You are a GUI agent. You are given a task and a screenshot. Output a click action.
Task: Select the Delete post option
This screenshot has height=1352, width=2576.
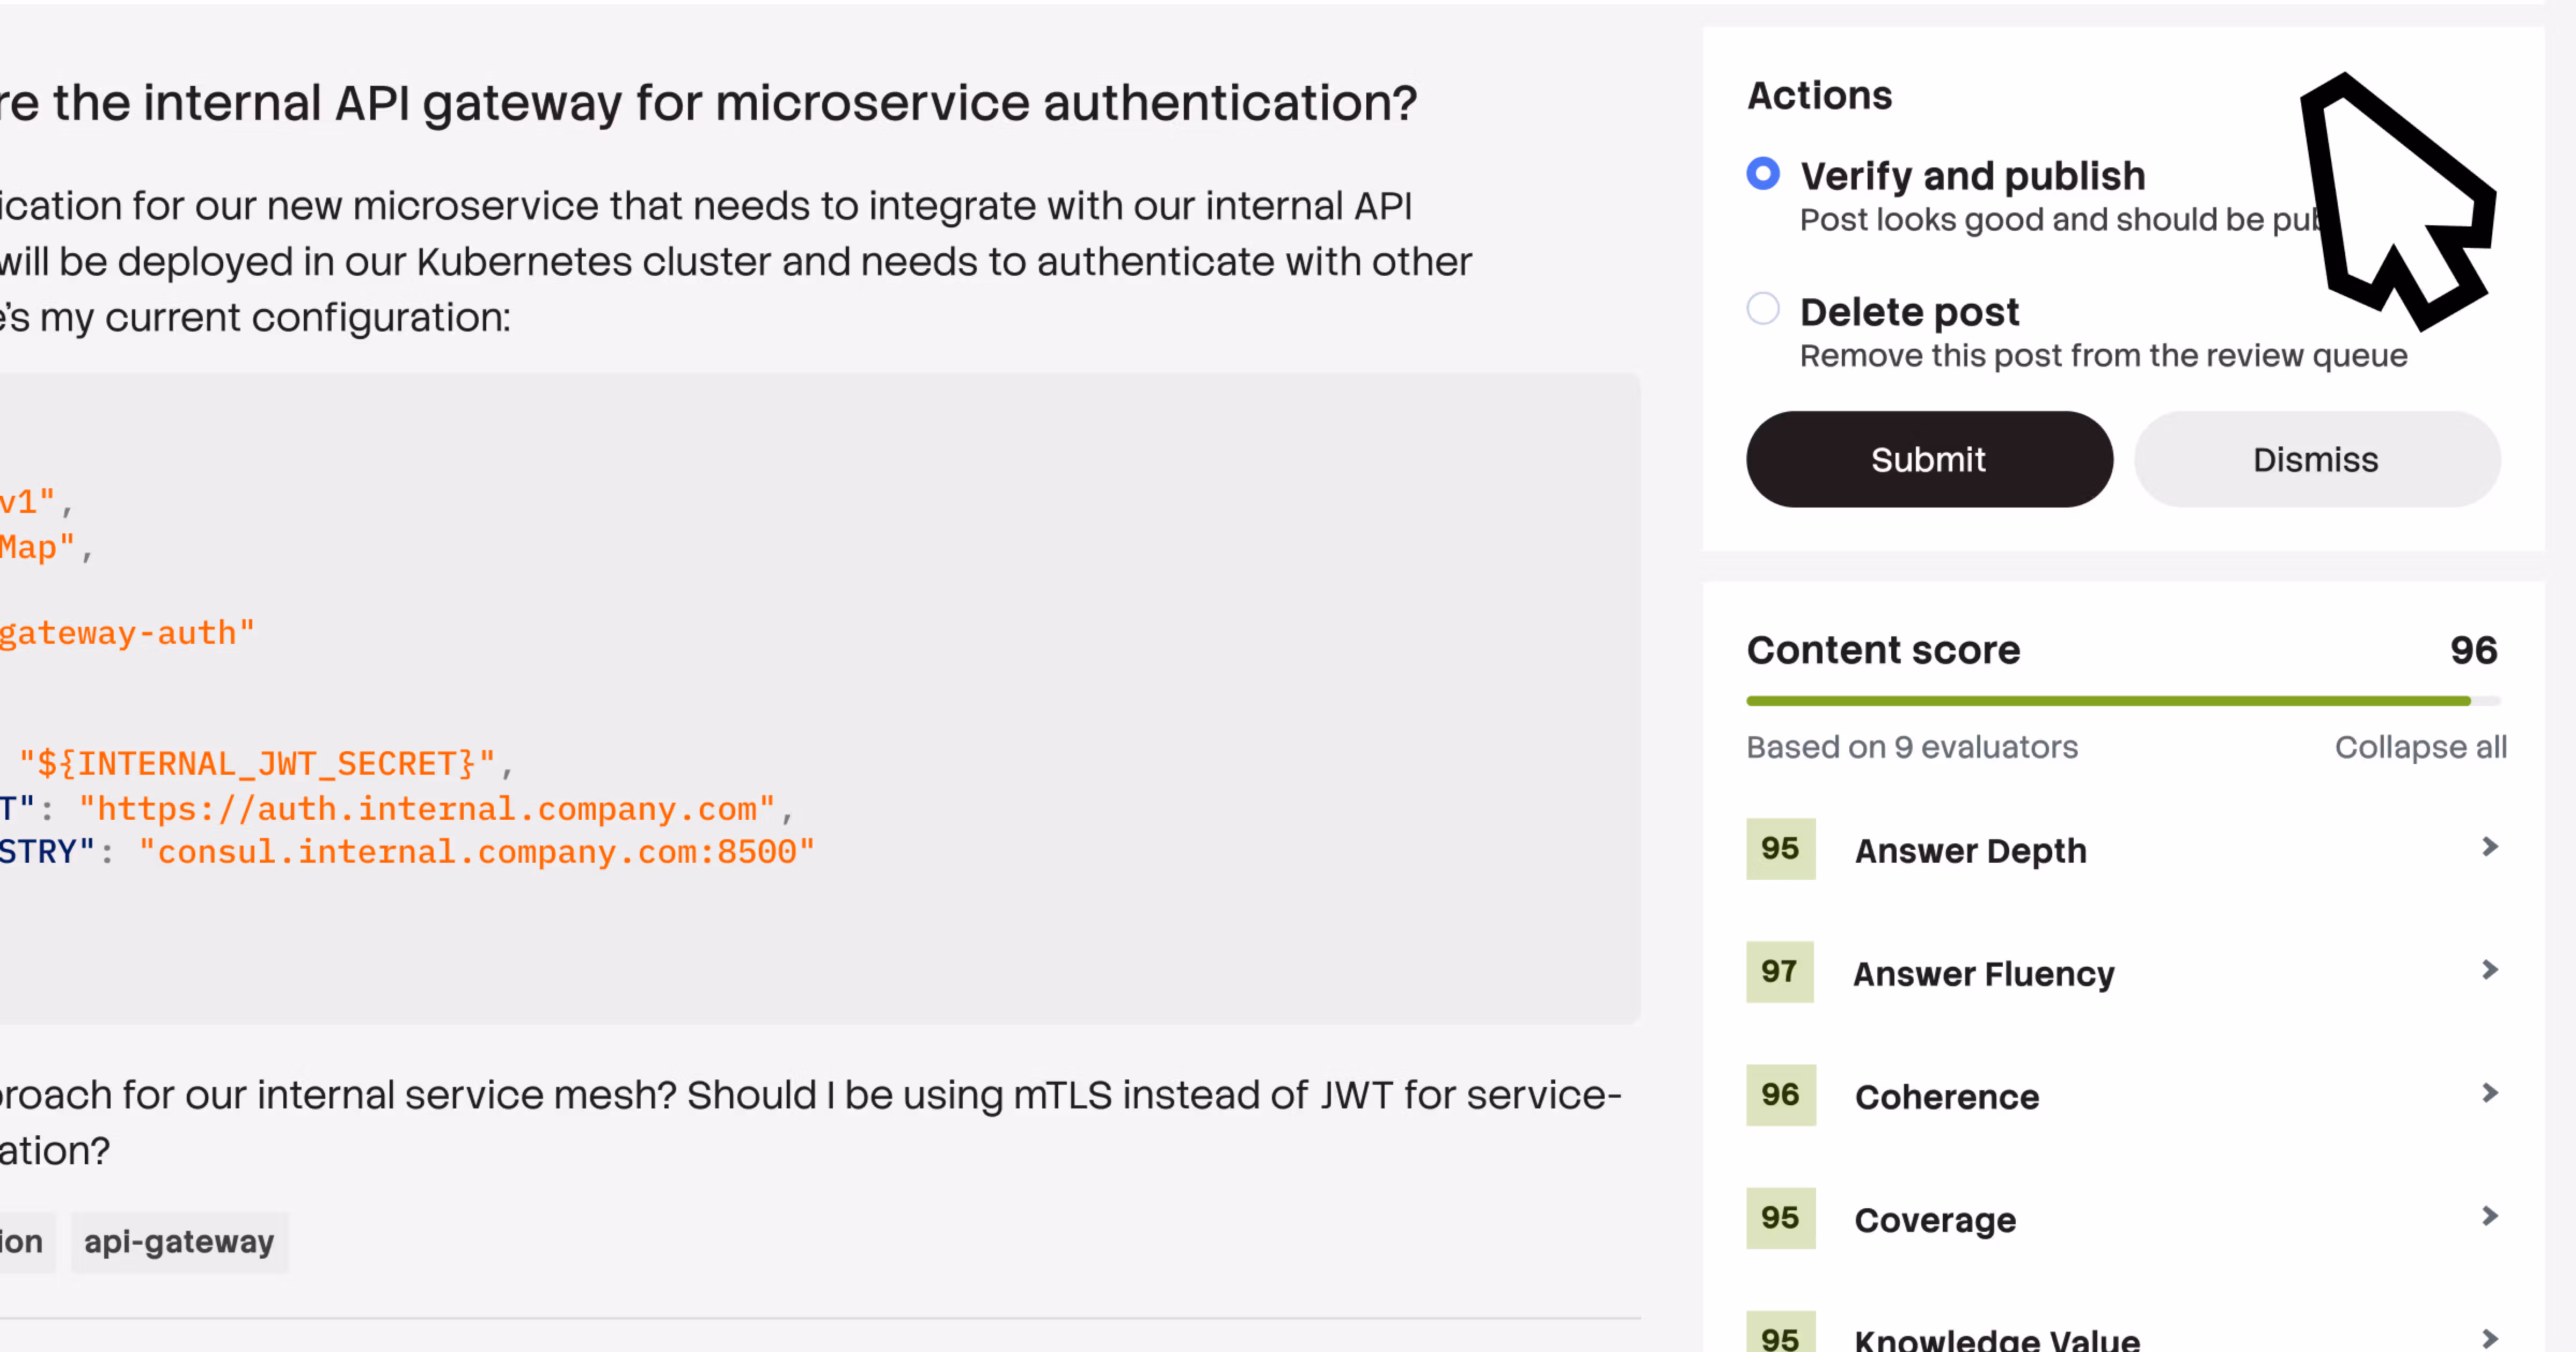coord(1763,310)
